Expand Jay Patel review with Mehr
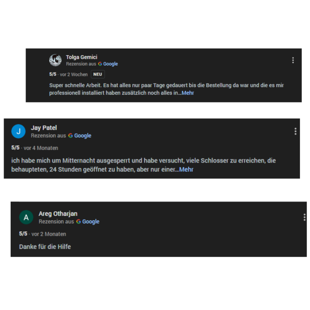The width and height of the screenshot is (310, 310). [186, 170]
